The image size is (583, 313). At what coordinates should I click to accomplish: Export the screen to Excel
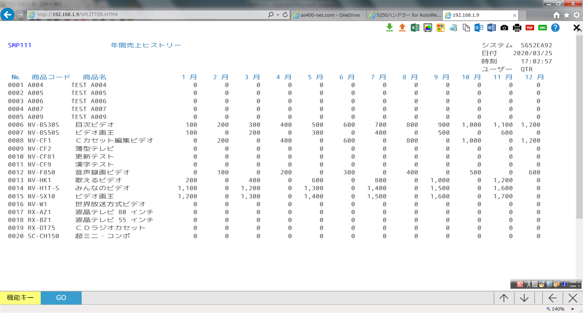coord(415,28)
